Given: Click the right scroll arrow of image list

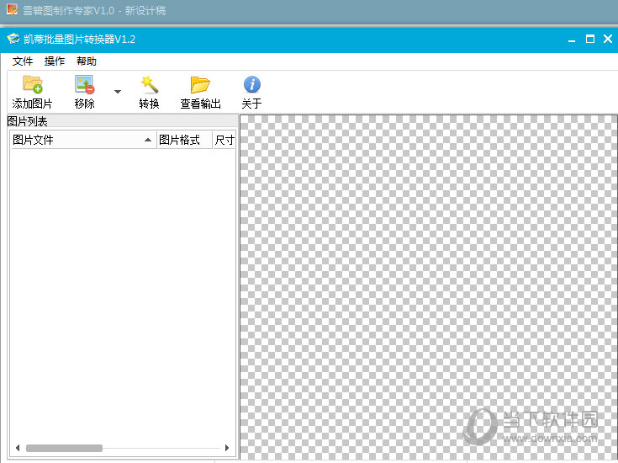Looking at the screenshot, I should [x=227, y=448].
